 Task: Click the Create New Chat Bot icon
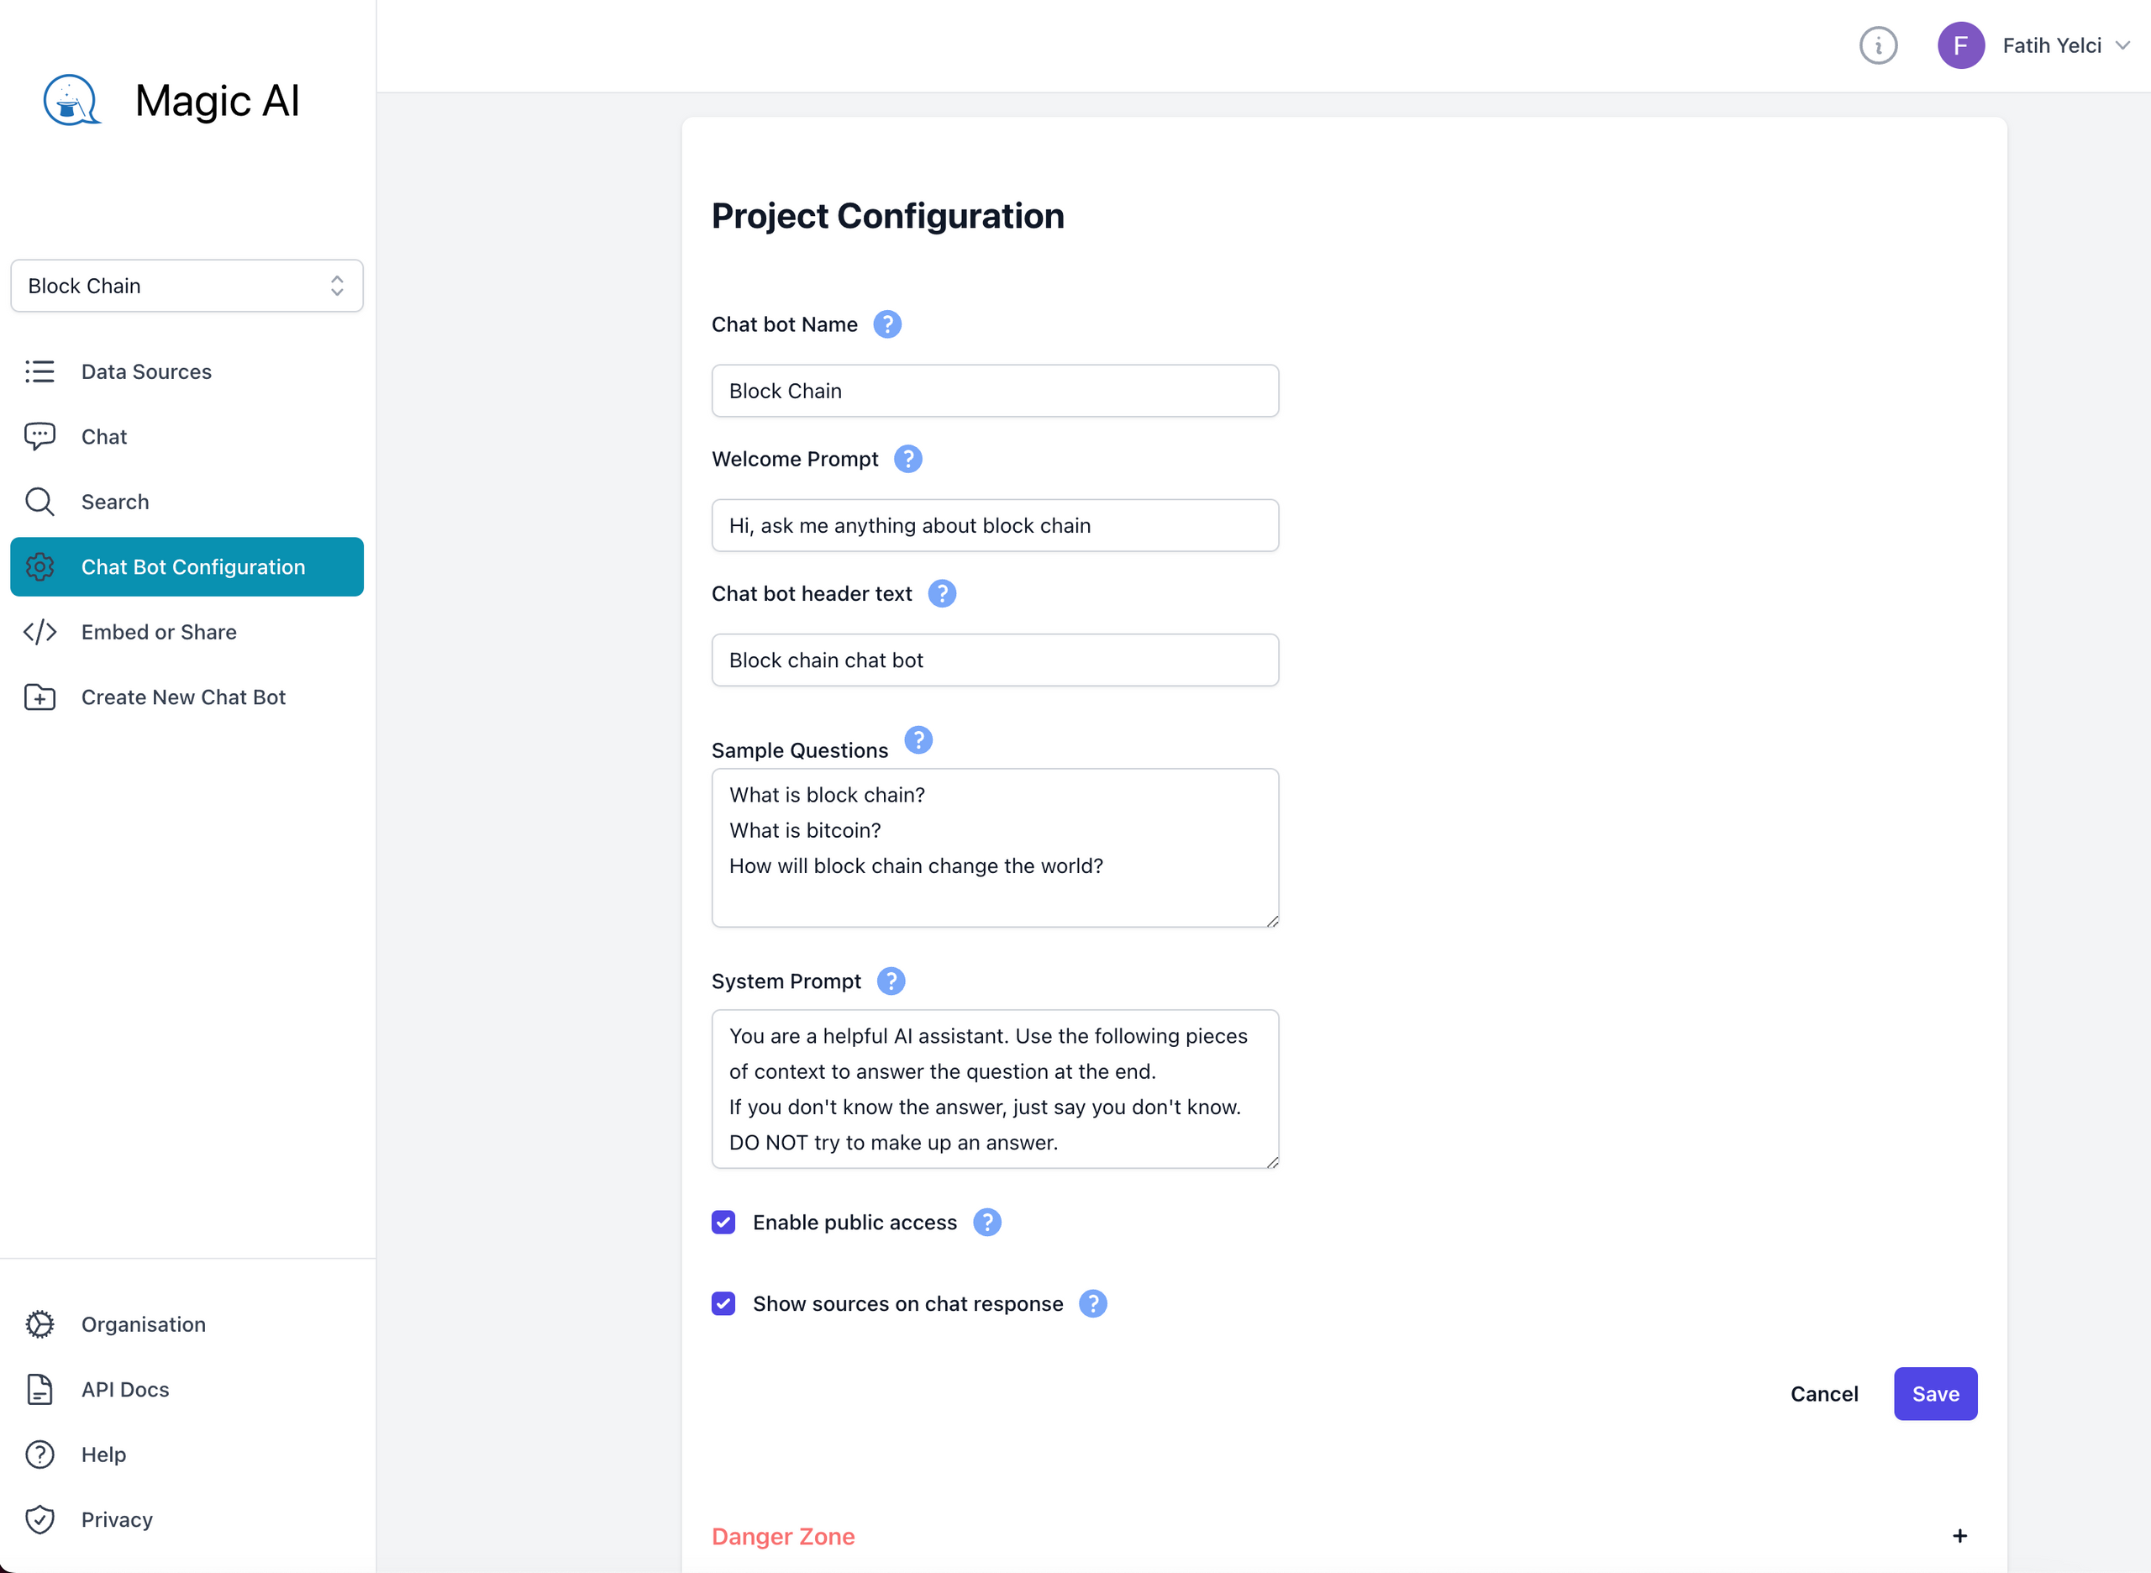point(40,697)
